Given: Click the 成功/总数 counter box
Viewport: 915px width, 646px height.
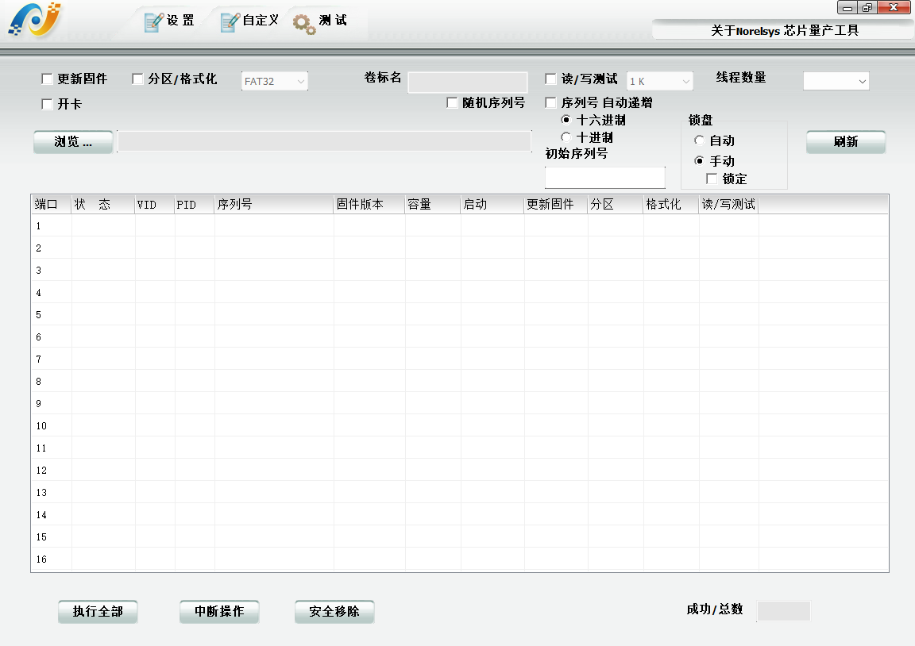Looking at the screenshot, I should (x=783, y=611).
